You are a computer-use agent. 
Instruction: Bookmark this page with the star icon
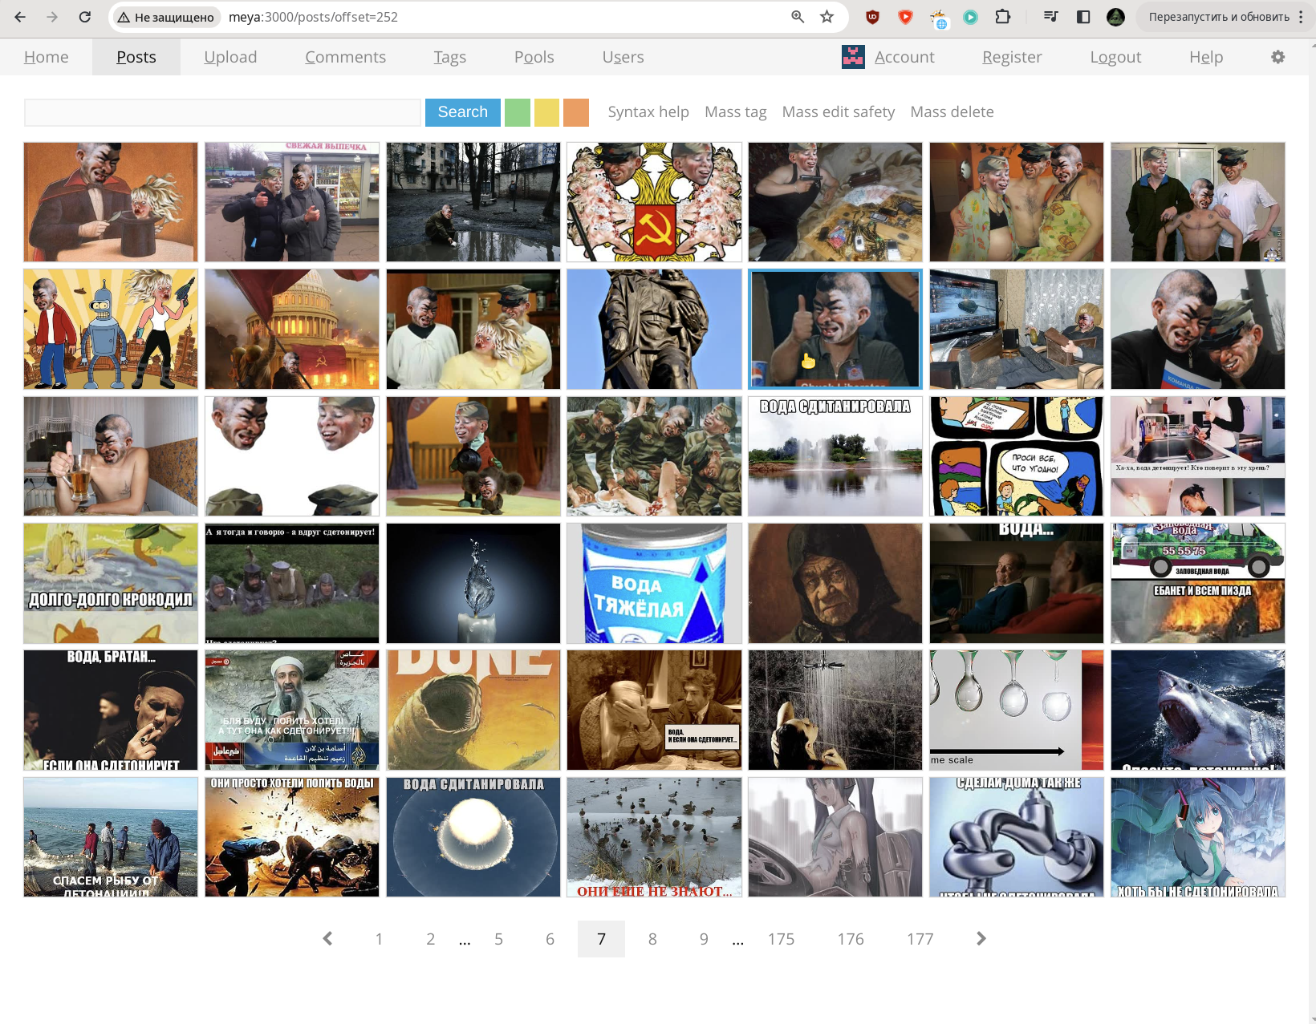pyautogui.click(x=827, y=17)
